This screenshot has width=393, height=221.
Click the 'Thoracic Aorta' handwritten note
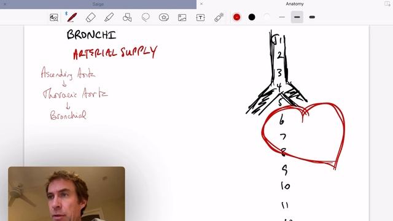75,94
